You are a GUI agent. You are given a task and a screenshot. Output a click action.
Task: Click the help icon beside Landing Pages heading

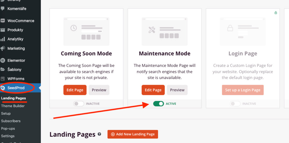[100, 134]
